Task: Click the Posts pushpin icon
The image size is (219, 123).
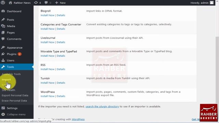Action: pos(3,20)
